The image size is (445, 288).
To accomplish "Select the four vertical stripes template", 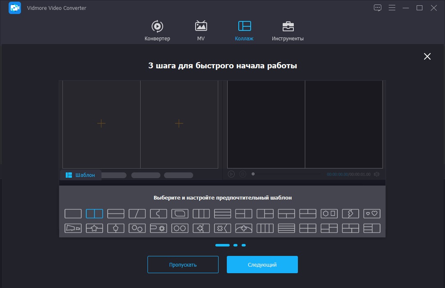I will pos(265,228).
